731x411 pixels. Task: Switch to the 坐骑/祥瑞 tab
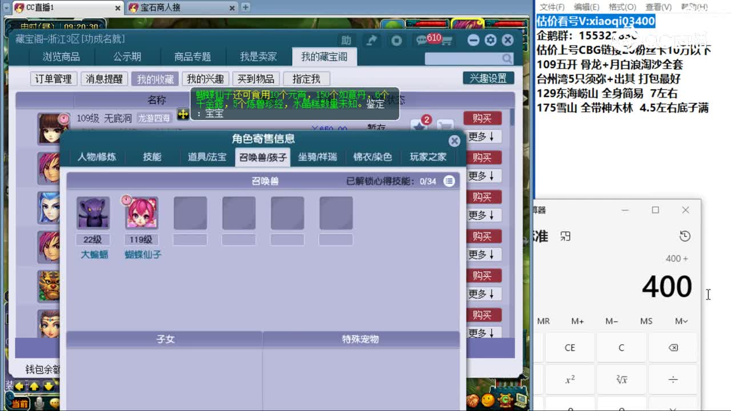(317, 157)
